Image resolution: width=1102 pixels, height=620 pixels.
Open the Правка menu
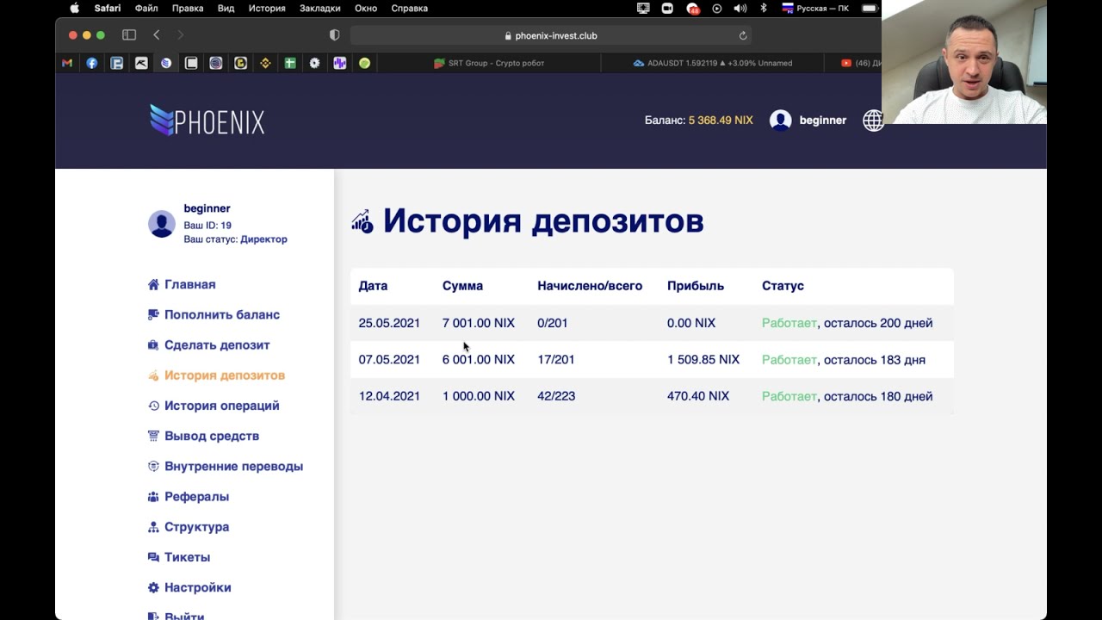(x=188, y=9)
